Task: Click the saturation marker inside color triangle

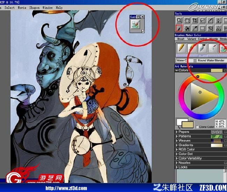Action: point(200,92)
